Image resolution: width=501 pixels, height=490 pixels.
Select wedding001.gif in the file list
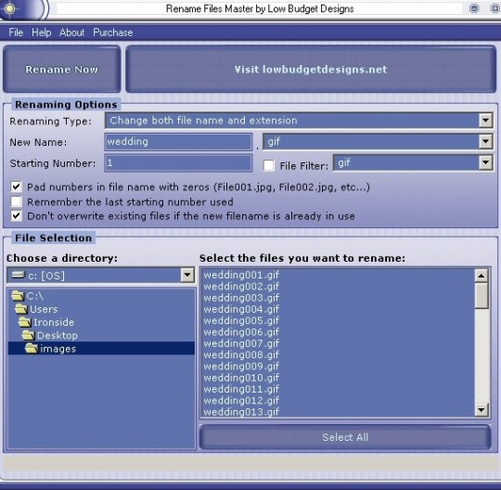pos(338,275)
